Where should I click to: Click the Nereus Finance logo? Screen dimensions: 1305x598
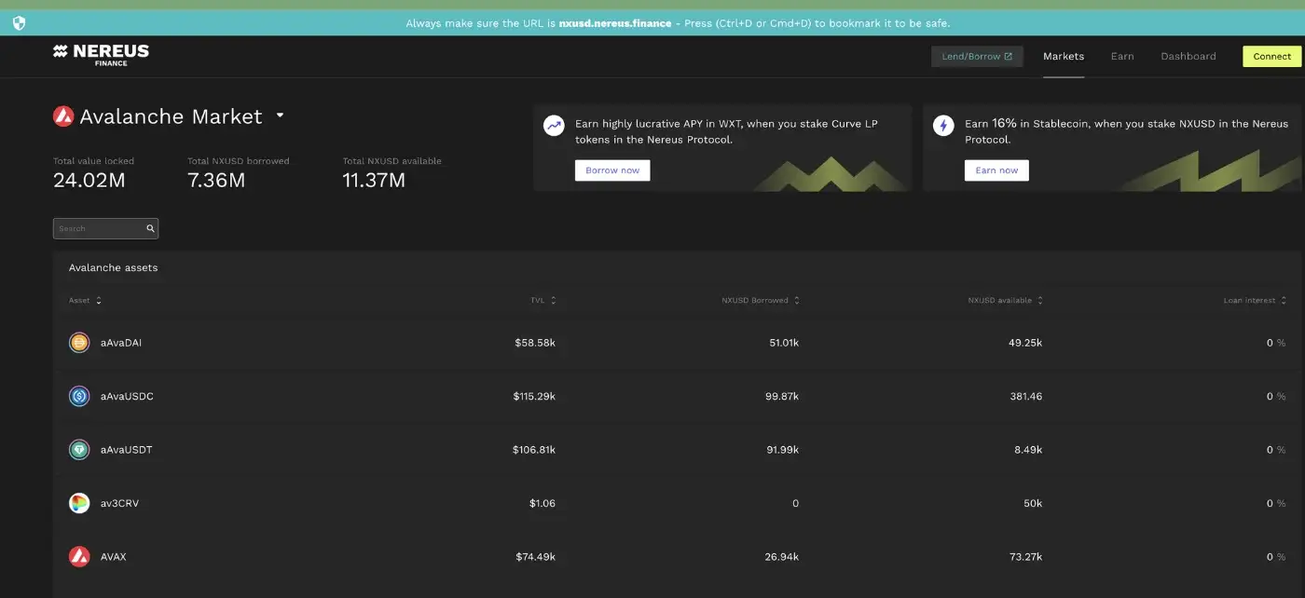click(101, 55)
